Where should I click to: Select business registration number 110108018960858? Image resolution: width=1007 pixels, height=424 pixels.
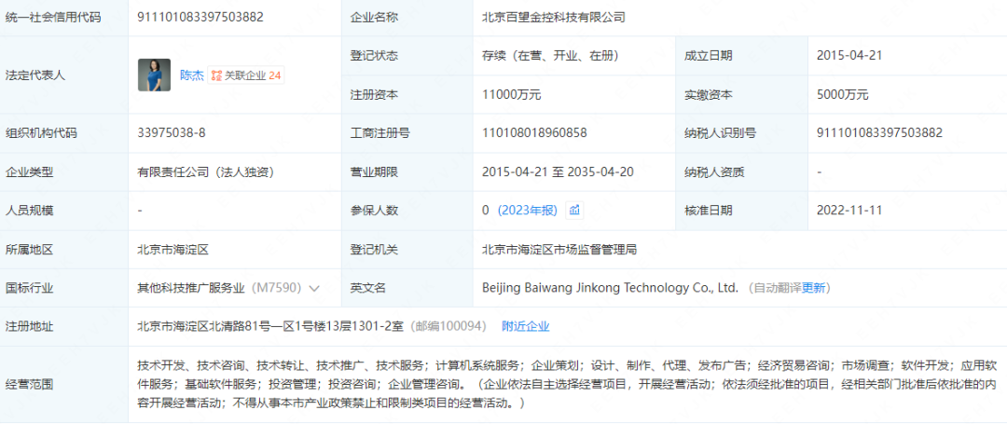pos(534,133)
